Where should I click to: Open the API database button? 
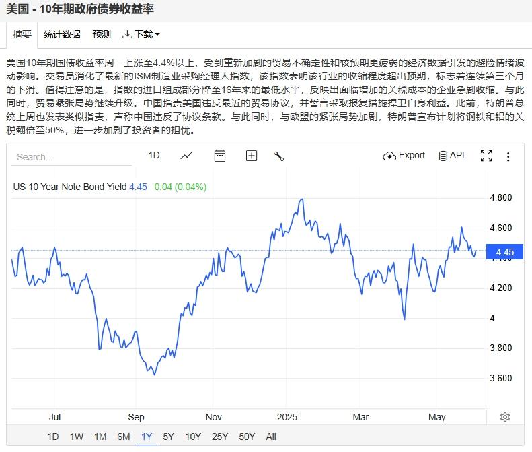[451, 156]
